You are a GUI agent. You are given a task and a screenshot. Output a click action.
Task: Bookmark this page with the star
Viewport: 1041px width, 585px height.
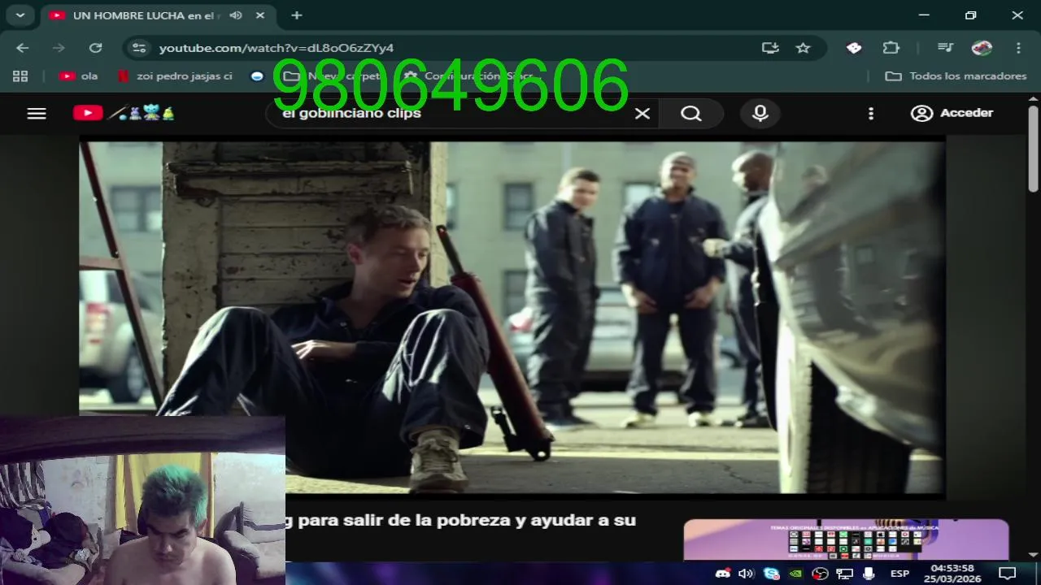coord(804,48)
